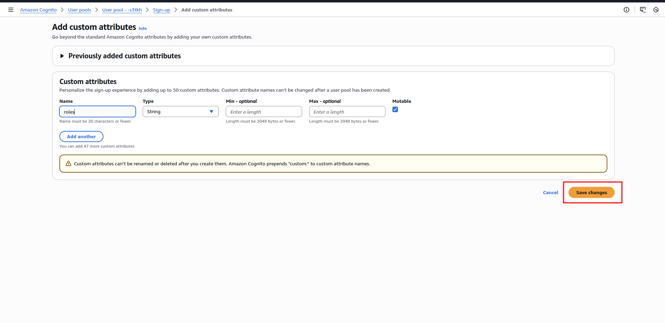This screenshot has height=323, width=665.
Task: Open User pools breadcrumb link
Action: tap(80, 10)
